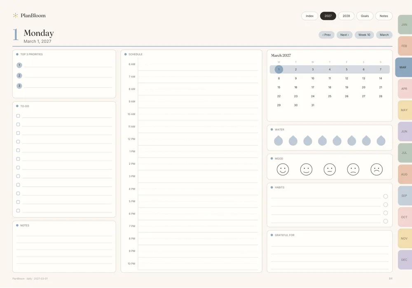Open the JAN side tab

point(405,25)
